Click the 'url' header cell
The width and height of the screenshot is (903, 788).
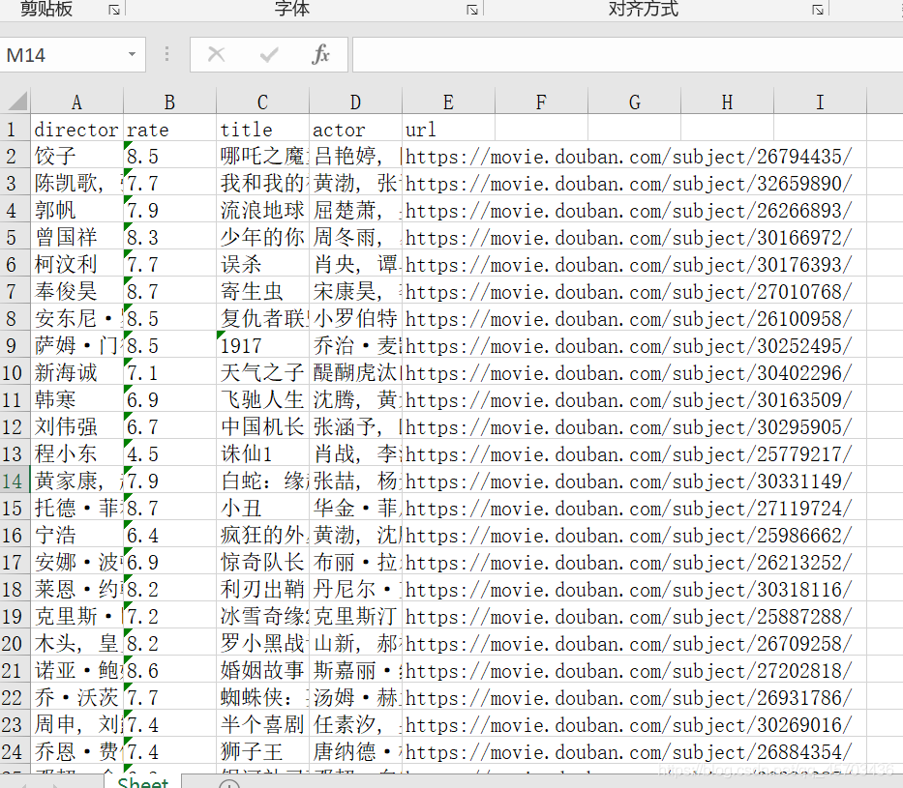448,129
